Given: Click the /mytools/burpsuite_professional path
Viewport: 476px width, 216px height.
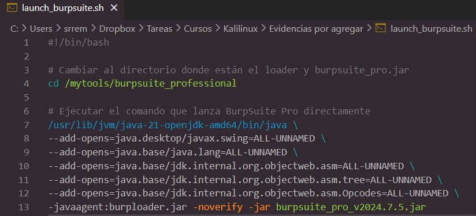Looking at the screenshot, I should tap(151, 84).
